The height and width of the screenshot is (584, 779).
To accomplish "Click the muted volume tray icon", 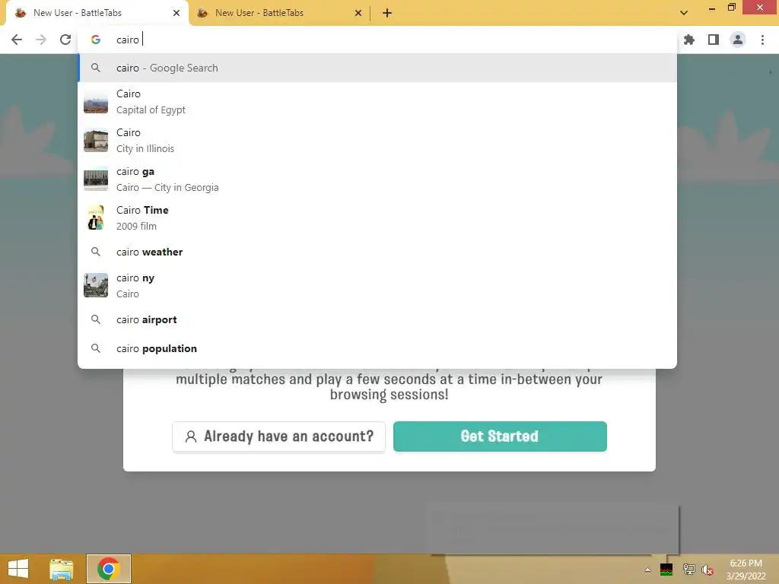I will (x=707, y=570).
